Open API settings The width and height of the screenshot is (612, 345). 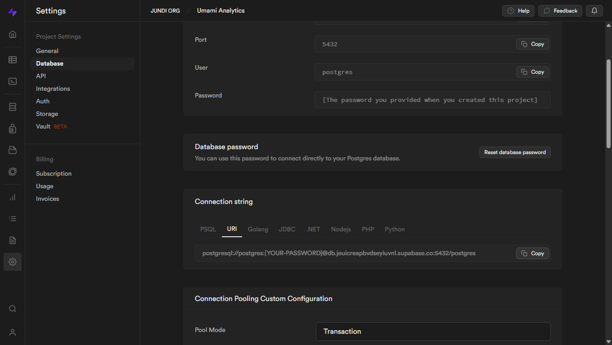coord(41,76)
